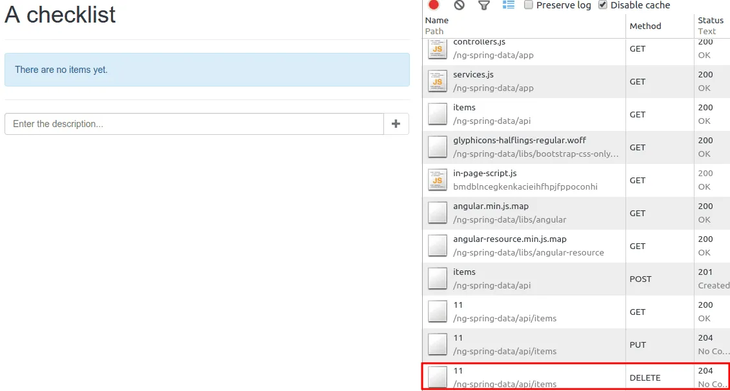Click the description text input field
This screenshot has height=391, width=730.
click(x=194, y=124)
